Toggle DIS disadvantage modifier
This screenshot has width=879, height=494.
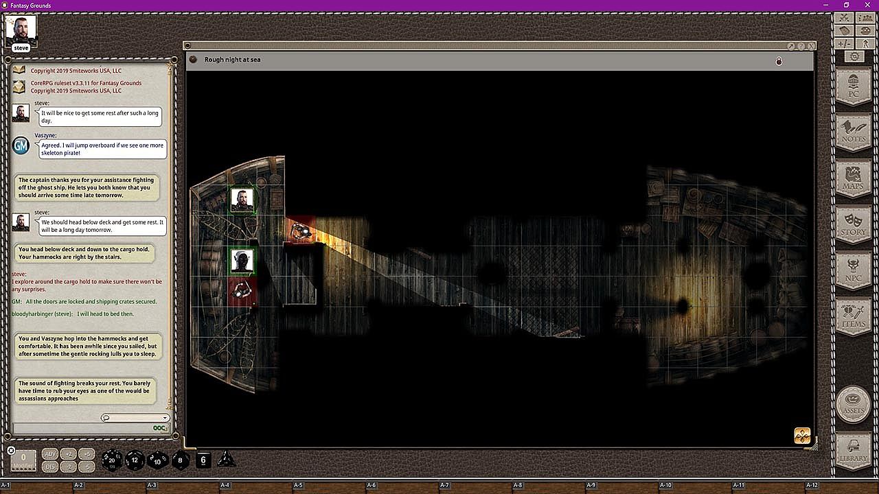pyautogui.click(x=50, y=467)
